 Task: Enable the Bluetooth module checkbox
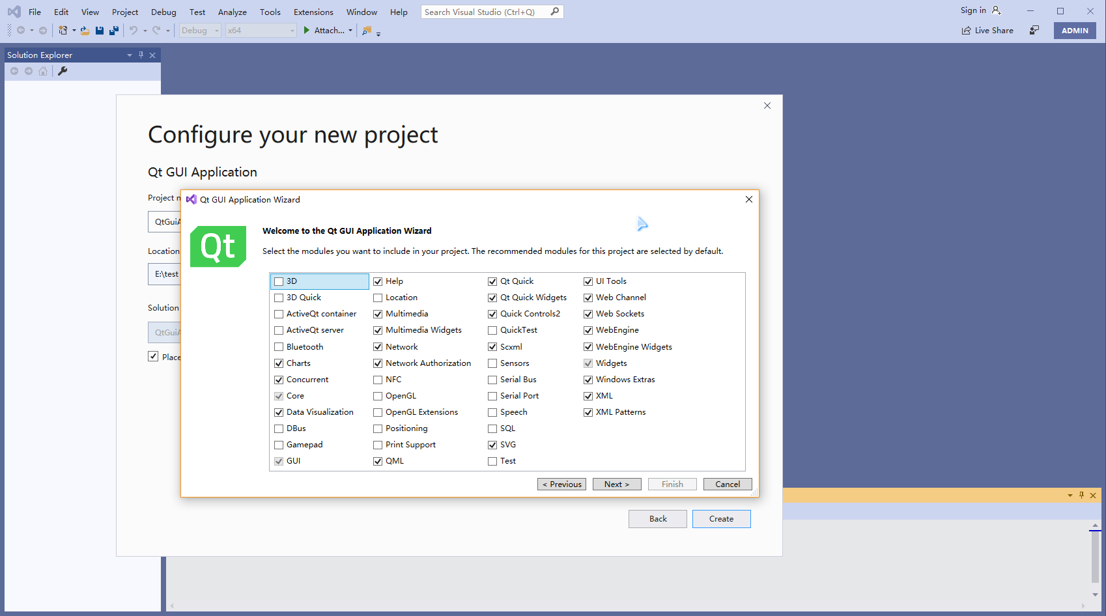click(x=279, y=347)
